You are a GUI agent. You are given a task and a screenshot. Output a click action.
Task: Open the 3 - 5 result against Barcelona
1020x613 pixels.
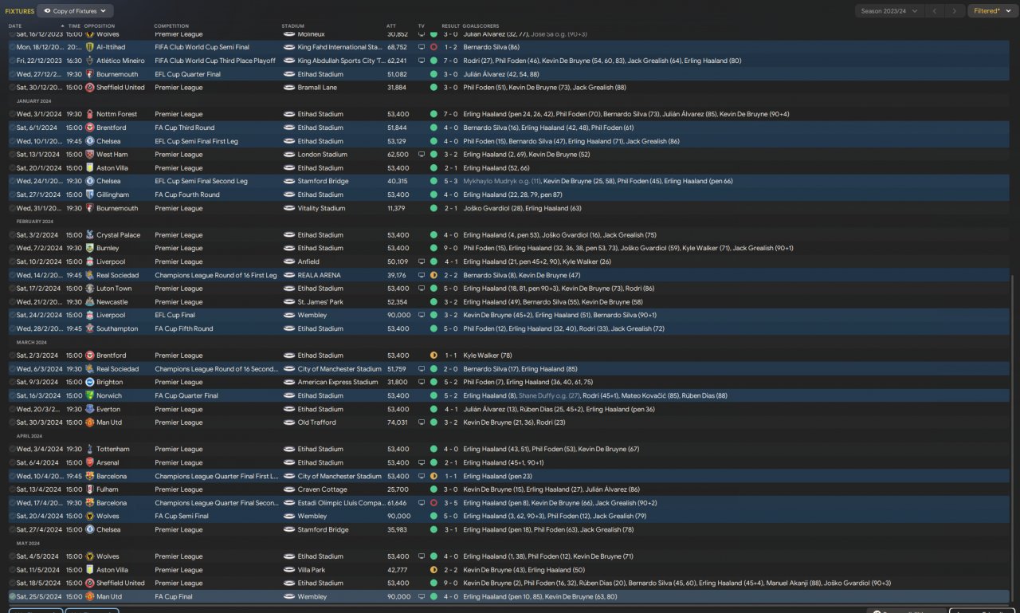pyautogui.click(x=450, y=503)
